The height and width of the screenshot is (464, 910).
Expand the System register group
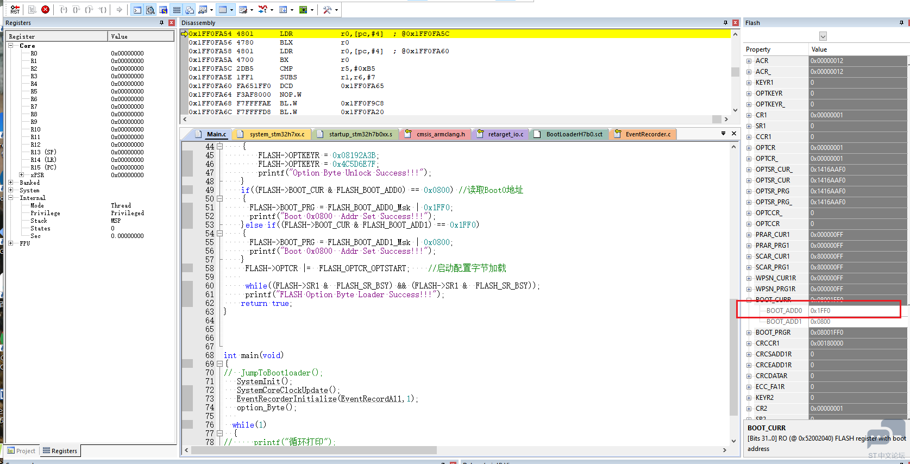[x=11, y=190]
